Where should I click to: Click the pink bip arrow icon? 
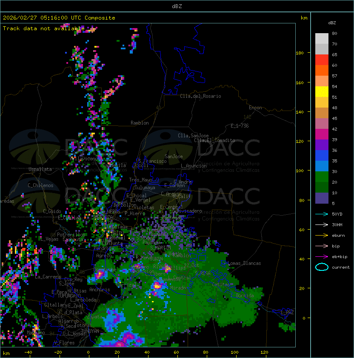point(322,246)
